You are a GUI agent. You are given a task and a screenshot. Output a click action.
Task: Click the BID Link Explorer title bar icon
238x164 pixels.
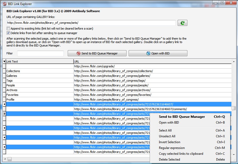click(x=5, y=4)
